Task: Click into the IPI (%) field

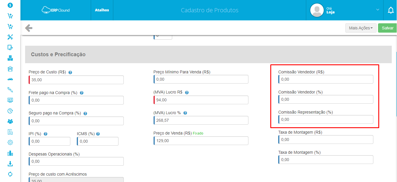Action: (50, 141)
